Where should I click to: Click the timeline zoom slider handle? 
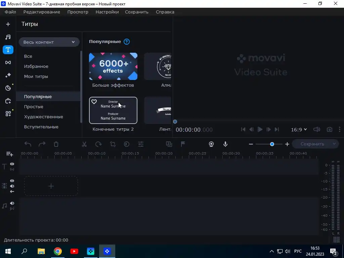[x=272, y=144]
